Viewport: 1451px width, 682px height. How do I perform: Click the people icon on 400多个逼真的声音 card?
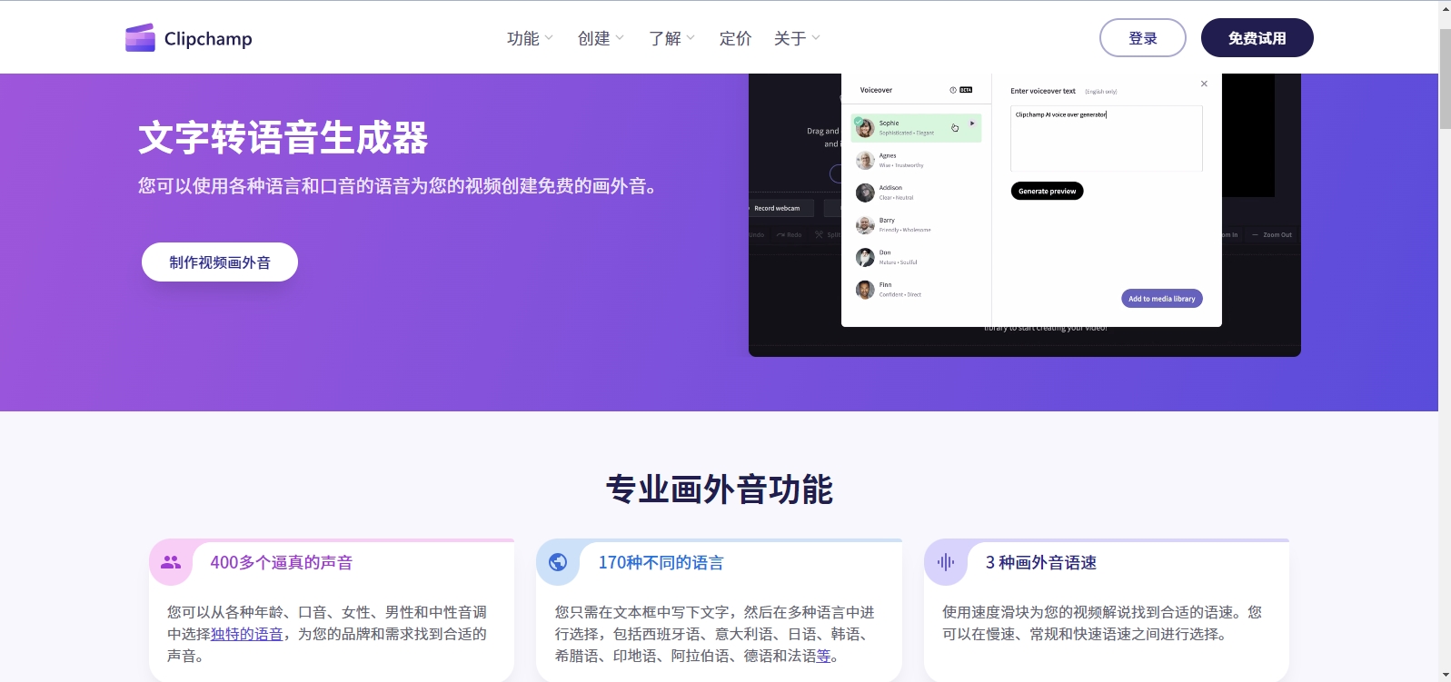click(x=171, y=562)
